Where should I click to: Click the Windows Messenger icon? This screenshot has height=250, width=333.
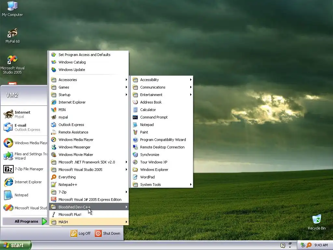(x=54, y=147)
